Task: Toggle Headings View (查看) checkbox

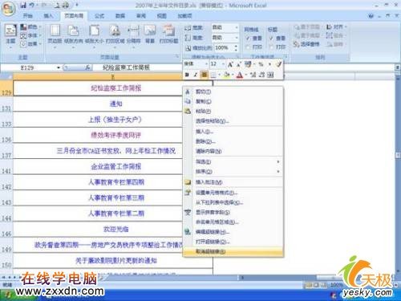Action: [x=271, y=39]
